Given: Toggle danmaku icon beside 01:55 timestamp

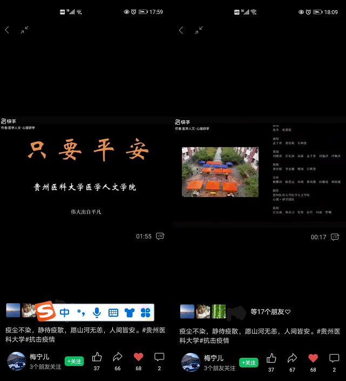Looking at the screenshot, I should click(160, 236).
